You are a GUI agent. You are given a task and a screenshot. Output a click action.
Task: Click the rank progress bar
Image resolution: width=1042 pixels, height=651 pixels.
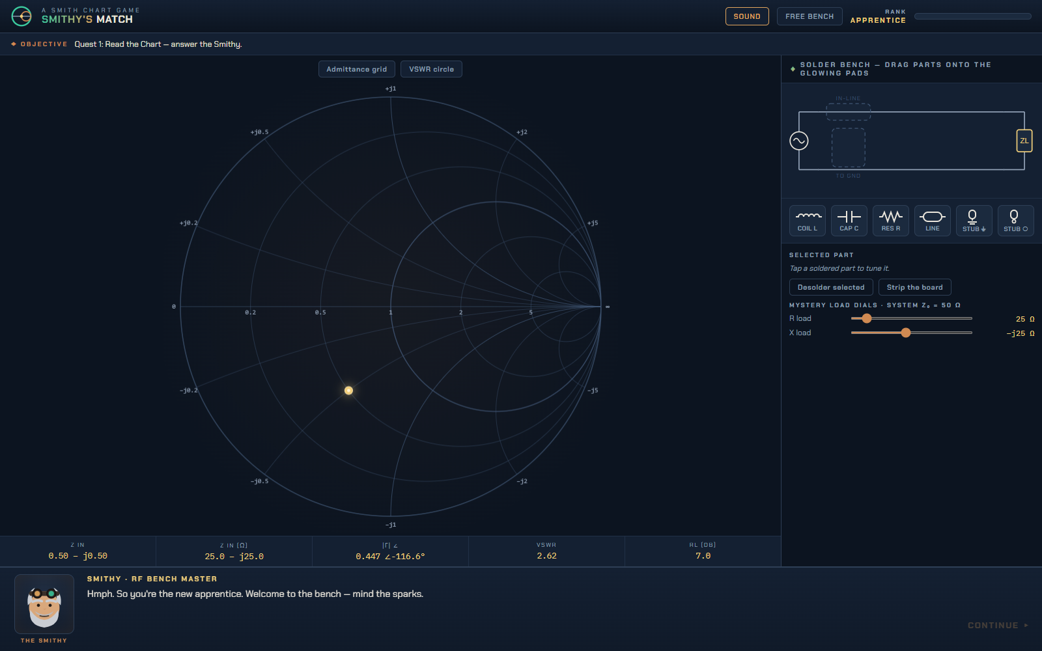pyautogui.click(x=973, y=16)
